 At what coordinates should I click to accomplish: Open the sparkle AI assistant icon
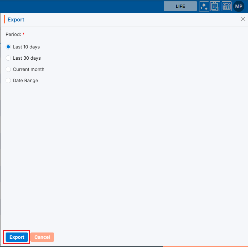pos(204,6)
